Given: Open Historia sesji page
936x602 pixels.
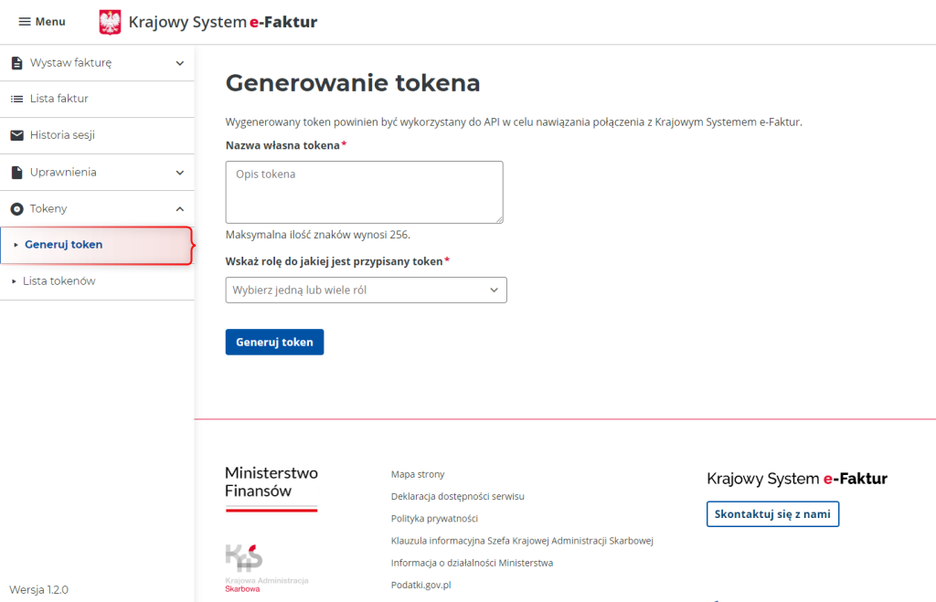Looking at the screenshot, I should [x=62, y=135].
